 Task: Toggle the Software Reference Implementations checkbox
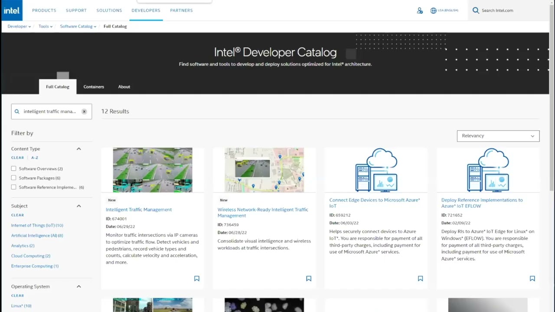click(x=14, y=187)
